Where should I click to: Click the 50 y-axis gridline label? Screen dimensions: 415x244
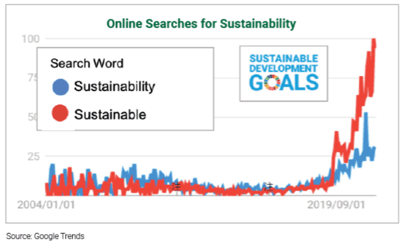pos(33,116)
